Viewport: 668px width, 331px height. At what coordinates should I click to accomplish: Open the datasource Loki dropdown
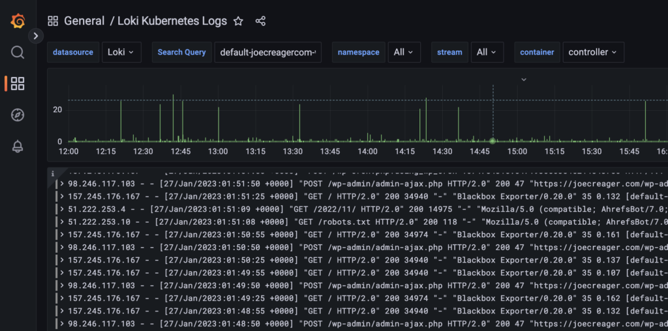click(121, 52)
